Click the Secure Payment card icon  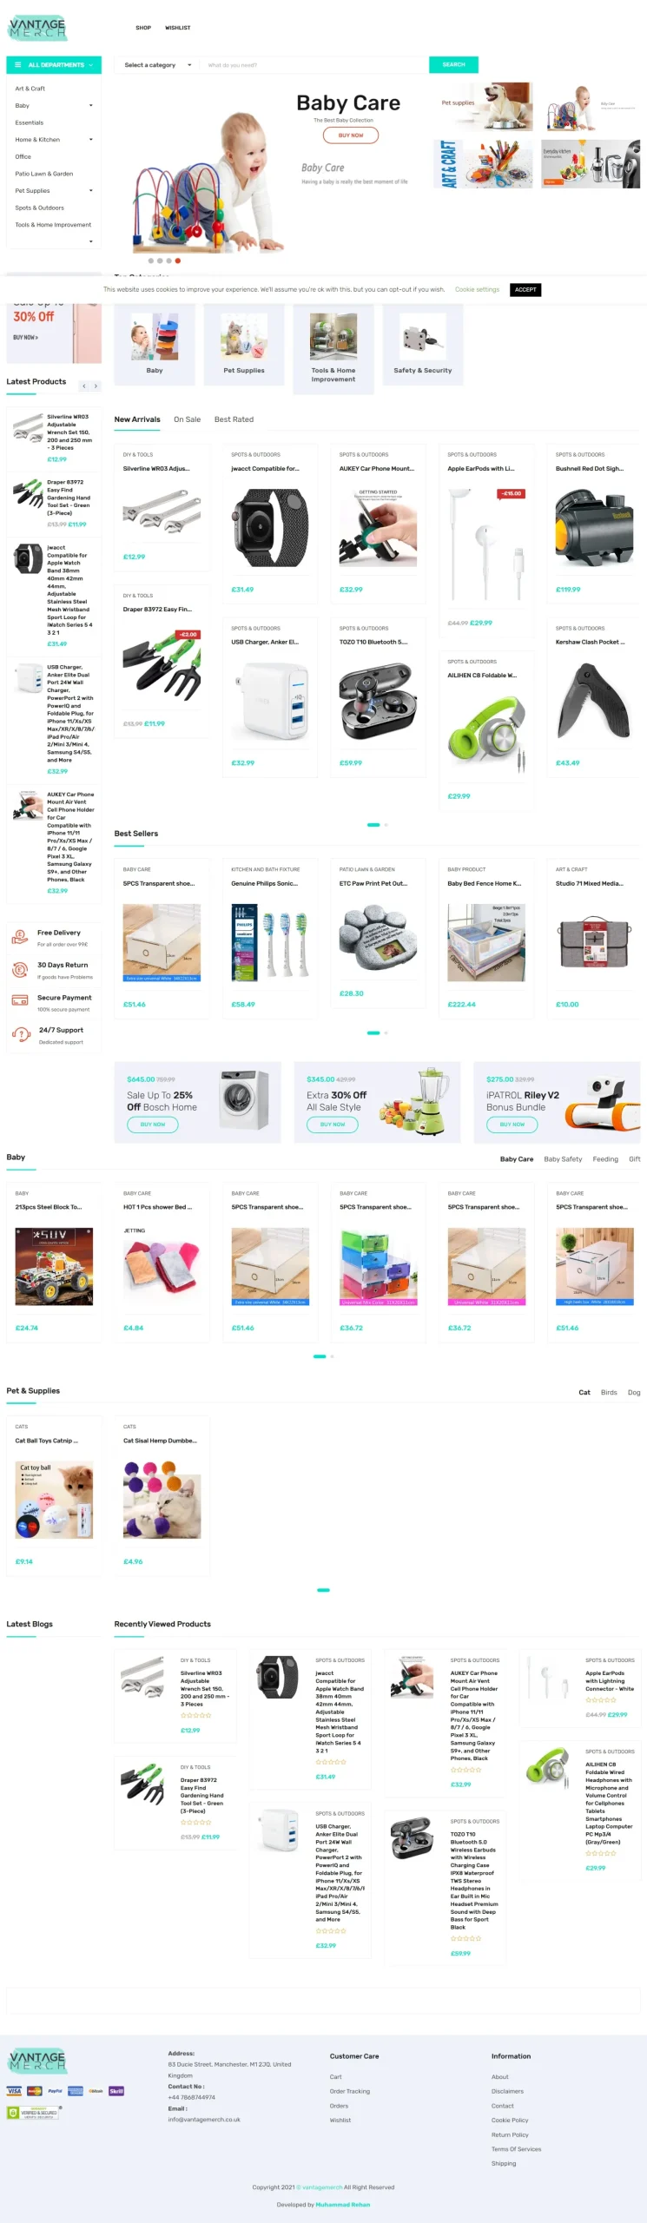(19, 1000)
